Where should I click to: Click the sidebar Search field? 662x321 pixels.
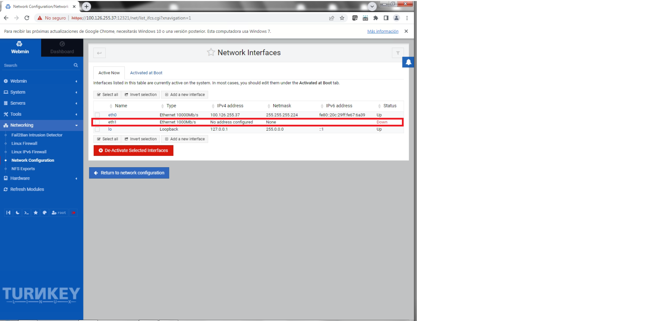(38, 65)
